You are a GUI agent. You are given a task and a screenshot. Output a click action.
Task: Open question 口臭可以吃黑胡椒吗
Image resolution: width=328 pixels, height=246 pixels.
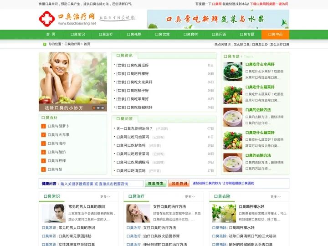tap(133, 162)
